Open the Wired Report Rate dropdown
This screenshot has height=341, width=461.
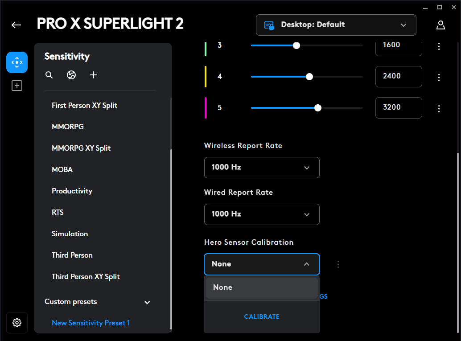pyautogui.click(x=262, y=214)
